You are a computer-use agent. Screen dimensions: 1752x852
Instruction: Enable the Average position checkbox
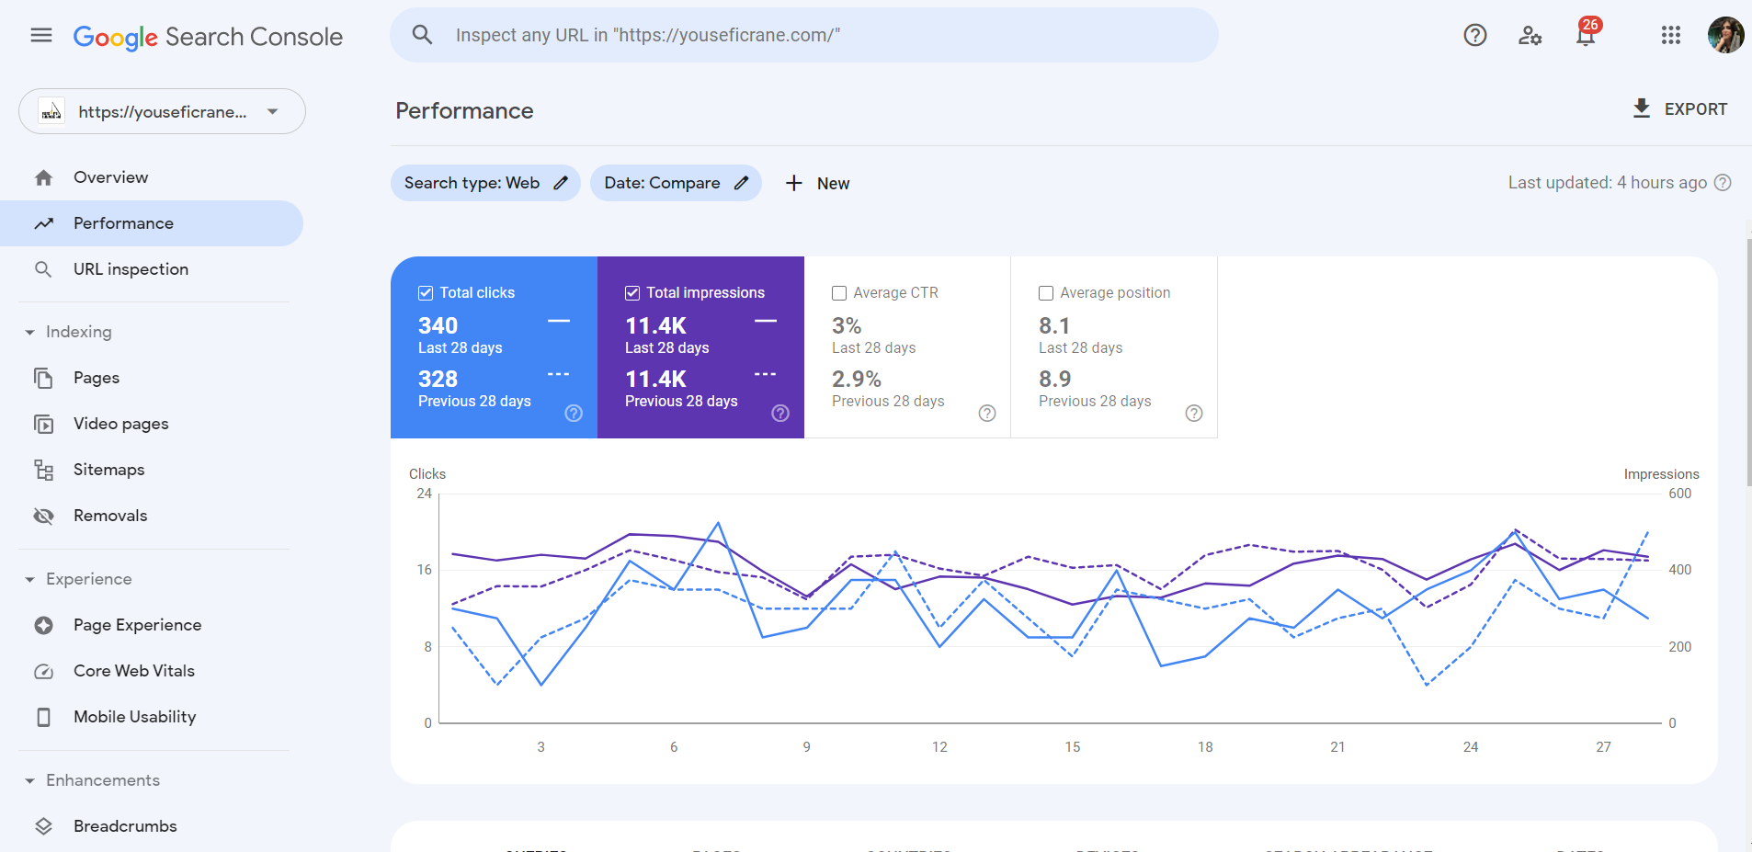click(x=1046, y=292)
